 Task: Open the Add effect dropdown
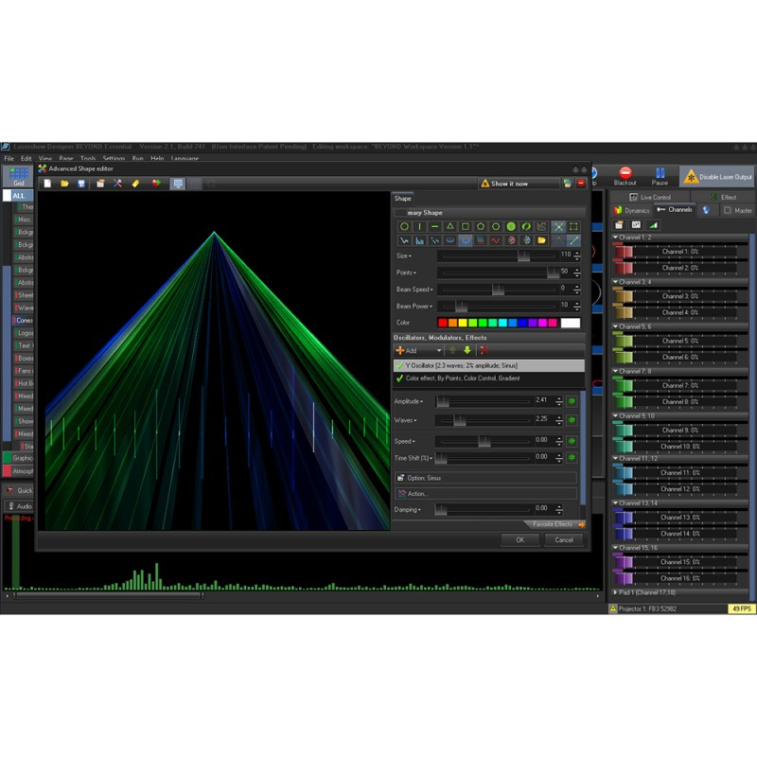coord(419,350)
